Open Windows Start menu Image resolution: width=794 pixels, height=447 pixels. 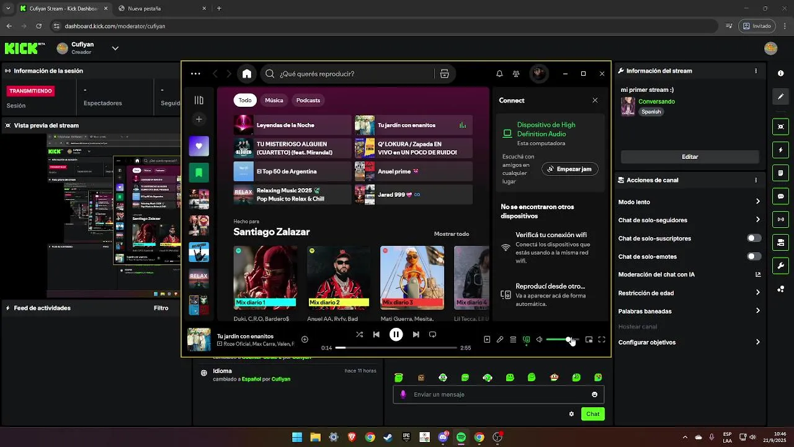point(297,437)
